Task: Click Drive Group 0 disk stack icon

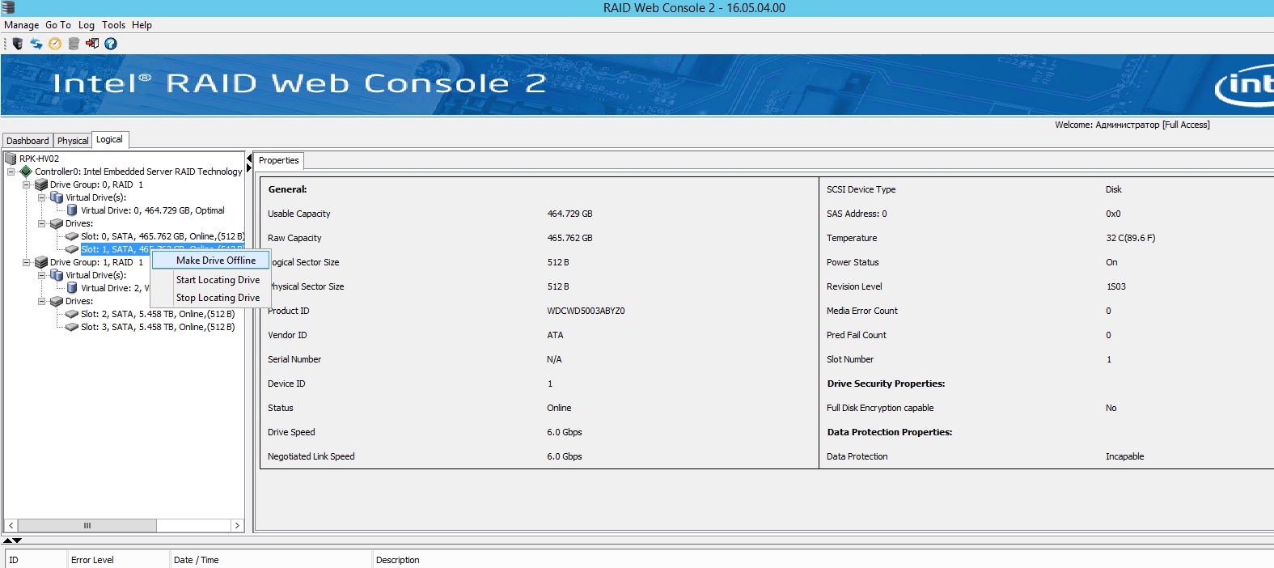Action: (41, 184)
